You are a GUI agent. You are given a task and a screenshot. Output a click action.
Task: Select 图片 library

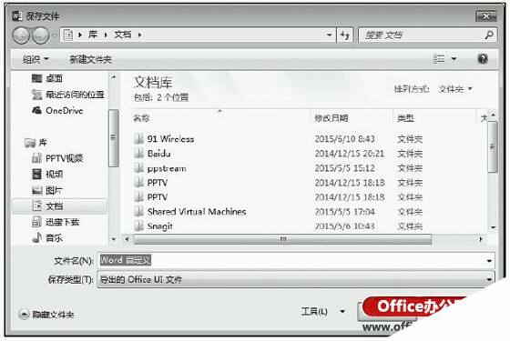(47, 190)
